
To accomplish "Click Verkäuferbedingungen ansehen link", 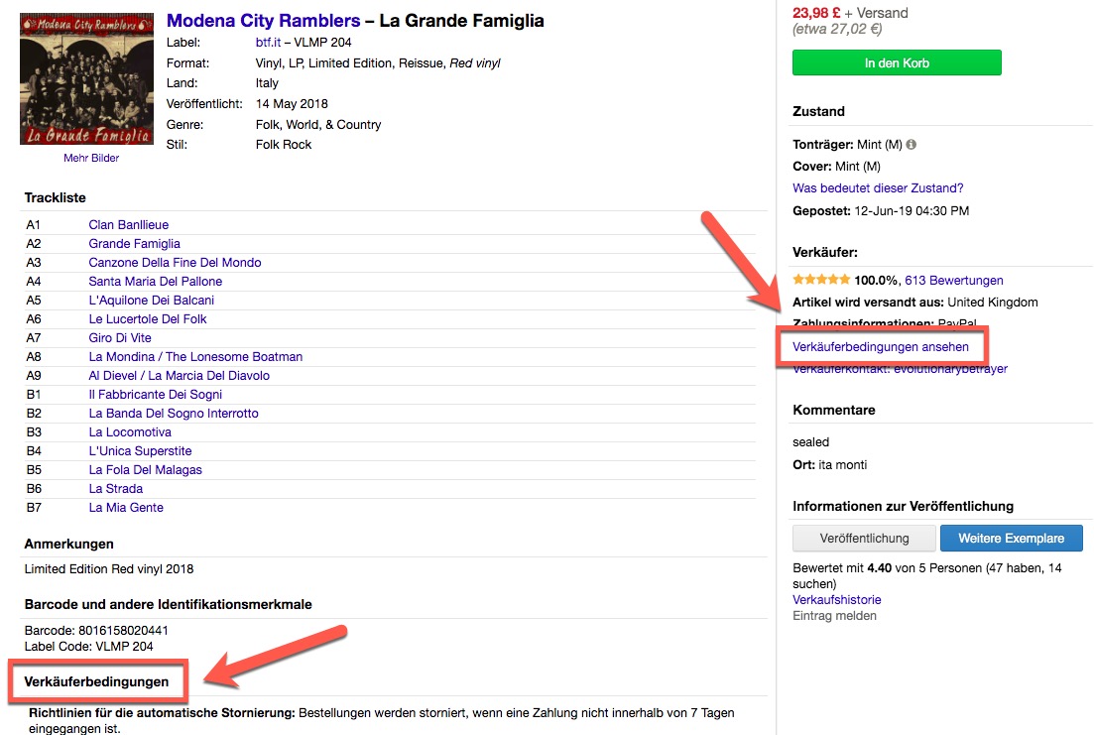I will pyautogui.click(x=881, y=347).
